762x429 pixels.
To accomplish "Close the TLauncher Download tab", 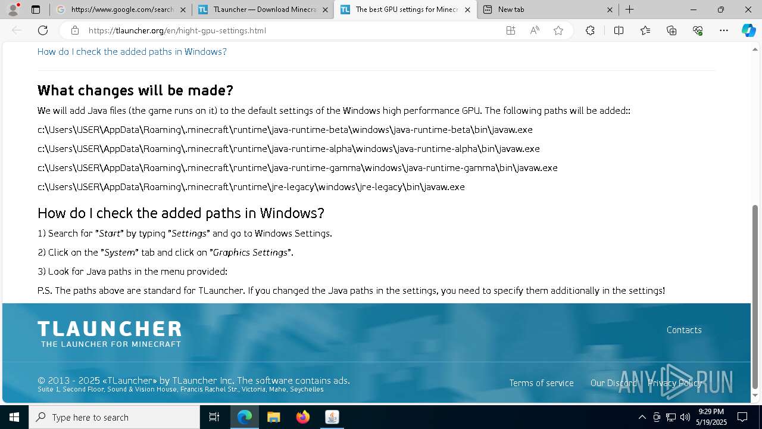I will coord(325,10).
